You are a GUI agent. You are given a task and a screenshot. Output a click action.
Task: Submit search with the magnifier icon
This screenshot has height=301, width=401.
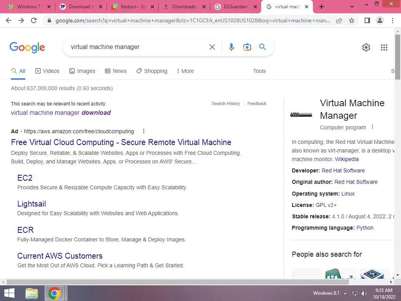[263, 47]
